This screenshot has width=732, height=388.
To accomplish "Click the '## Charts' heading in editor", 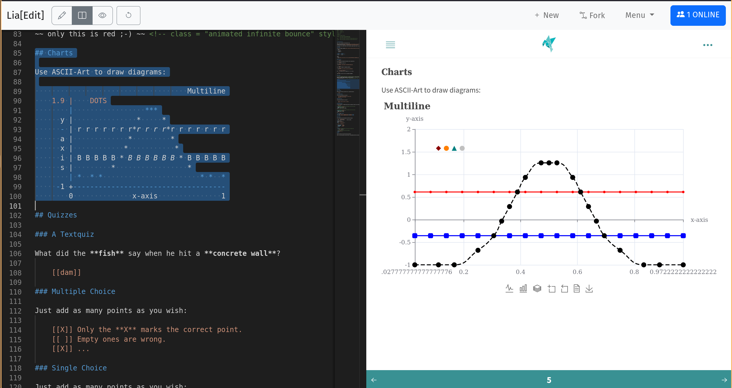I will tap(54, 53).
